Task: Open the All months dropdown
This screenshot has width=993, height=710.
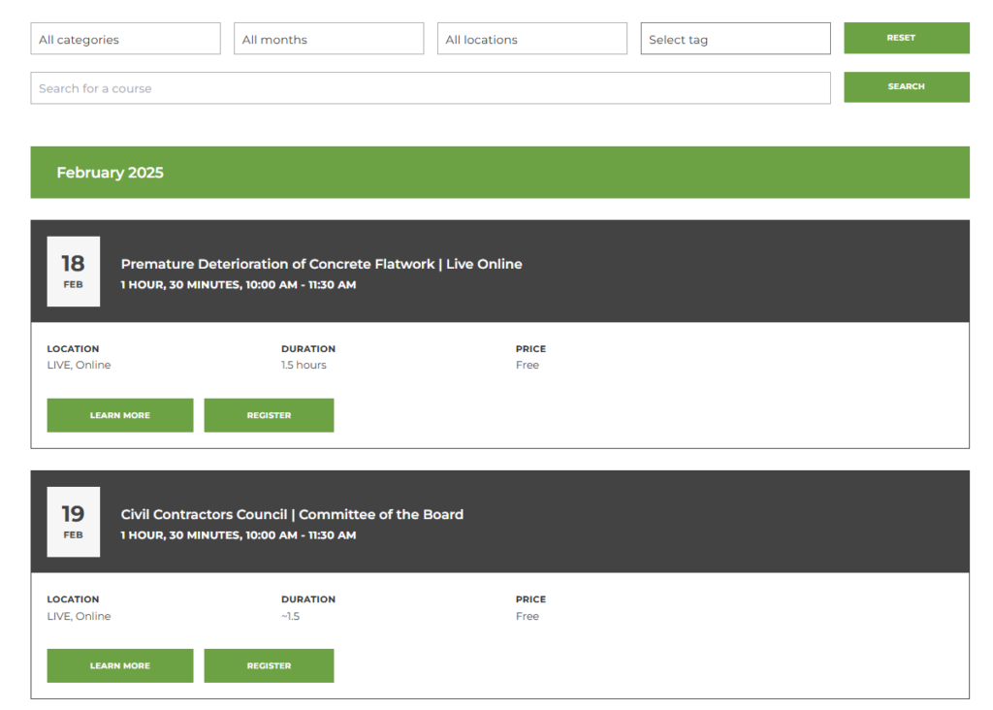Action: click(x=329, y=39)
